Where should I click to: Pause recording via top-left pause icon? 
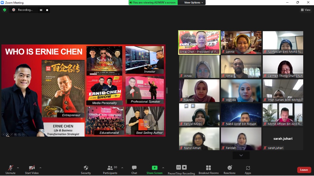point(41,10)
